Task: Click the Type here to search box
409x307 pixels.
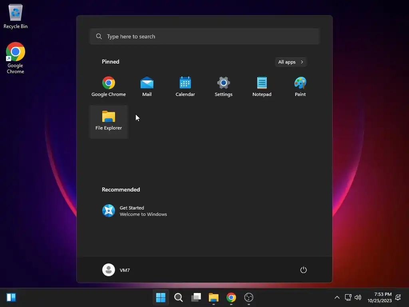Action: coord(205,36)
